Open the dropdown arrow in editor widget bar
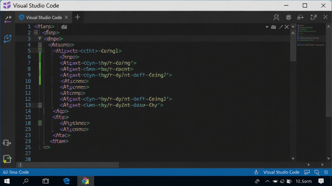 pos(267,27)
